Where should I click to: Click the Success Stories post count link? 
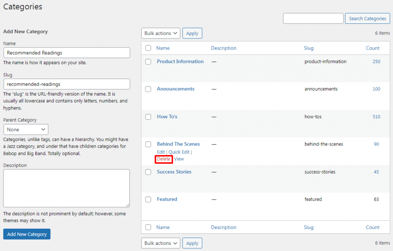click(376, 172)
